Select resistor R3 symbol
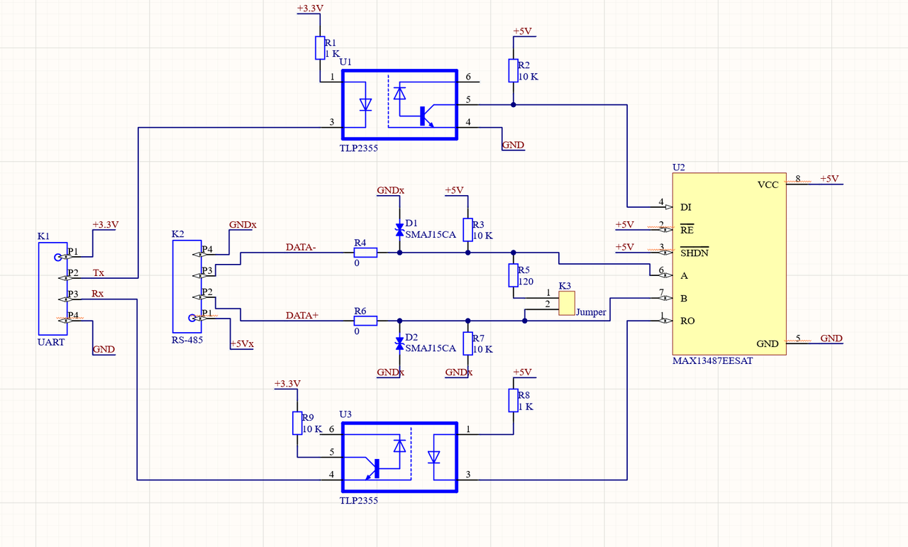The image size is (908, 547). (x=467, y=230)
